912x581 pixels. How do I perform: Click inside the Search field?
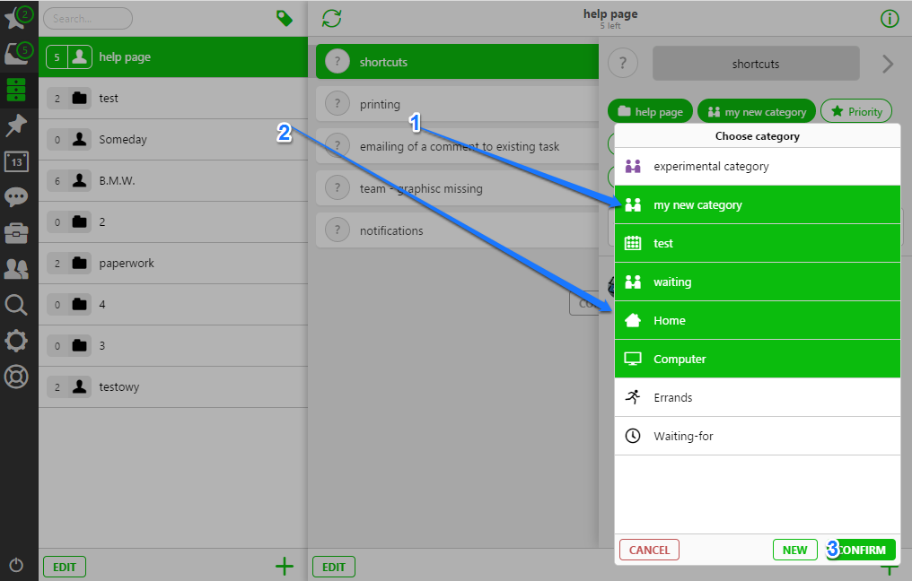click(x=88, y=19)
